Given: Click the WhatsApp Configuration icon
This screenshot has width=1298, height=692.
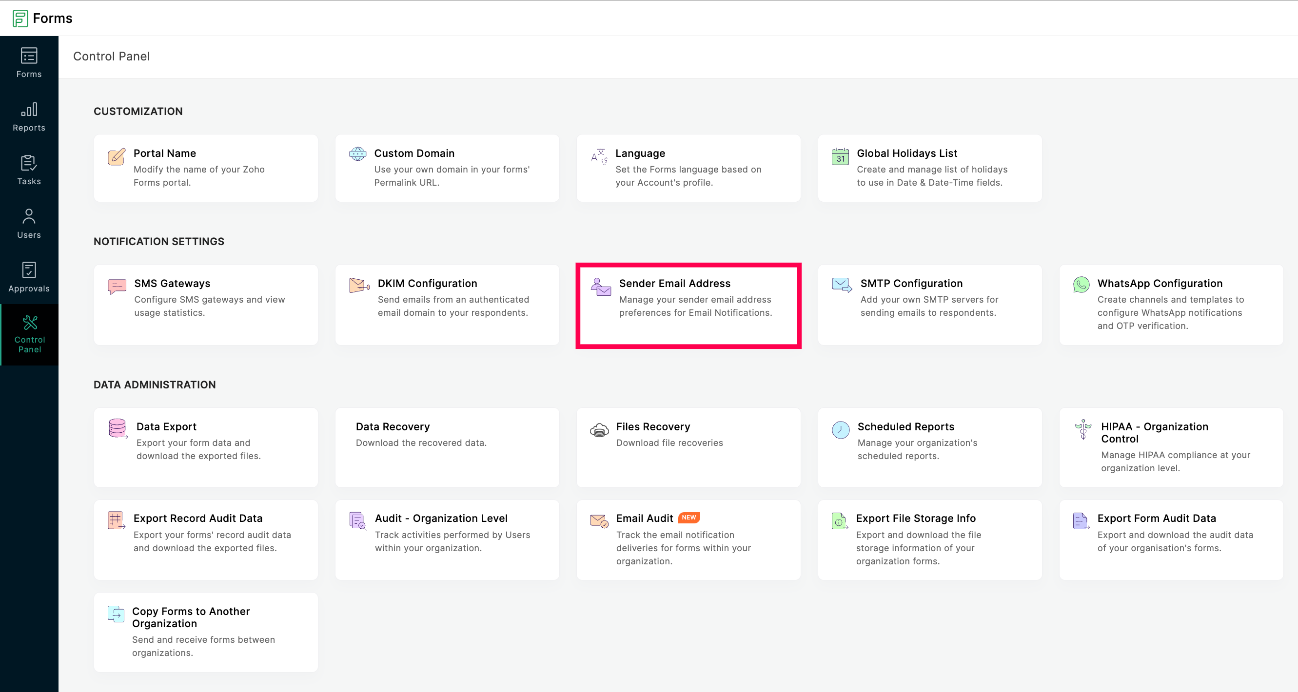Looking at the screenshot, I should [x=1082, y=285].
